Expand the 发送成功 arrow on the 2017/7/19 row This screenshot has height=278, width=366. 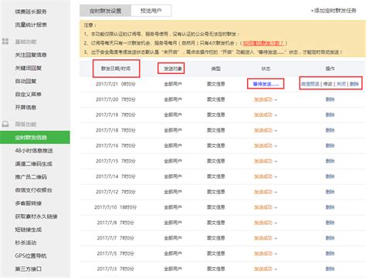[276, 116]
